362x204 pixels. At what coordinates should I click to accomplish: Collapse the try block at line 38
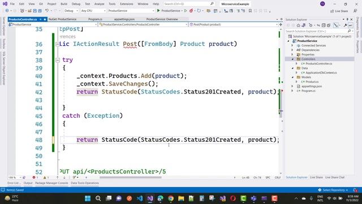click(58, 60)
